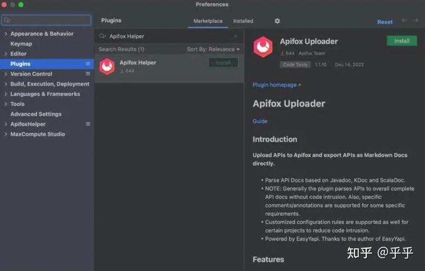Click the plugins settings gear icon
The height and width of the screenshot is (271, 425).
(x=277, y=21)
